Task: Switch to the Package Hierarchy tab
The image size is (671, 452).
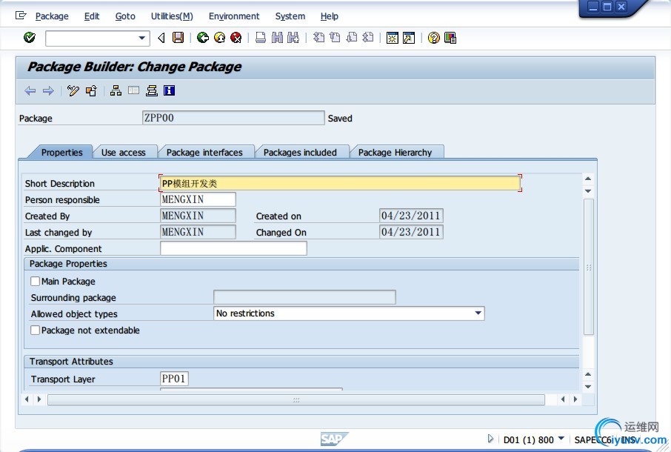Action: click(x=395, y=153)
